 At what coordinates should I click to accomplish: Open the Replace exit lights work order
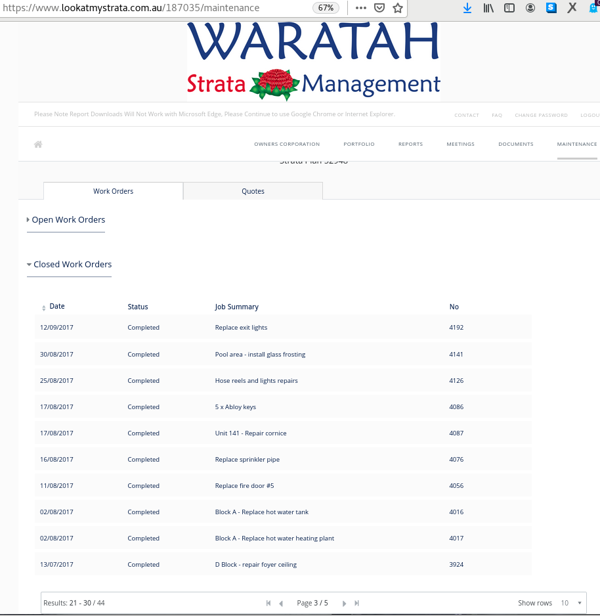click(x=241, y=328)
